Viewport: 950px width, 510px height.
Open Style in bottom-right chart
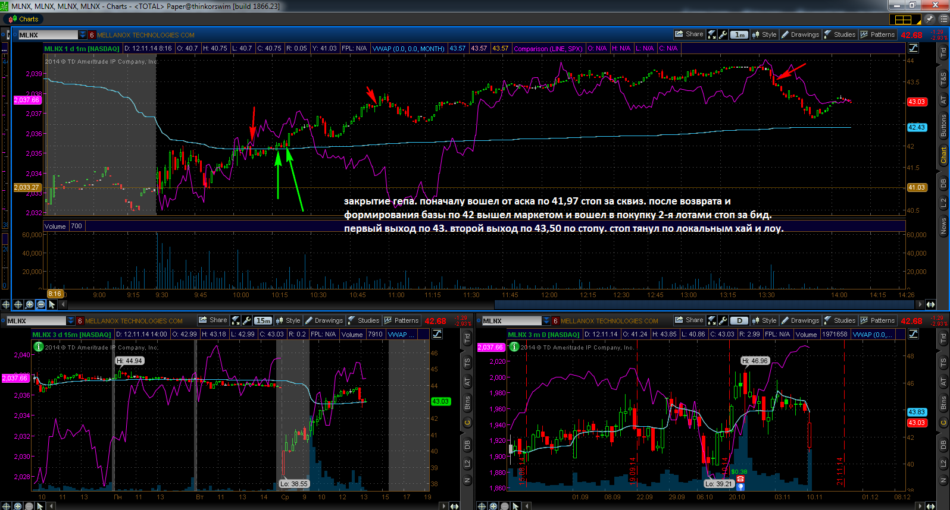tap(764, 320)
